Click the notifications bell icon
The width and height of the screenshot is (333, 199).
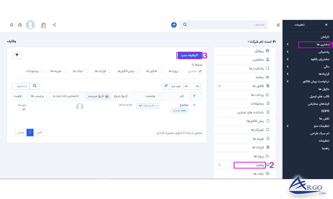(12, 25)
